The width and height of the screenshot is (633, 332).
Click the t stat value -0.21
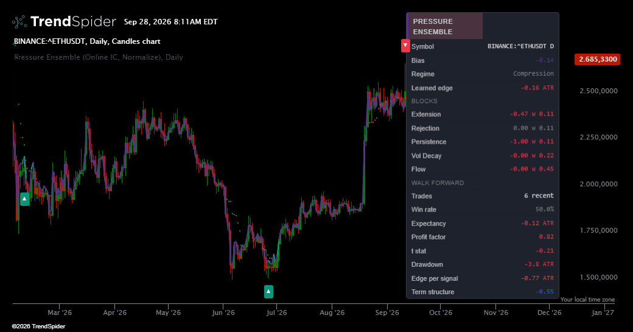545,251
